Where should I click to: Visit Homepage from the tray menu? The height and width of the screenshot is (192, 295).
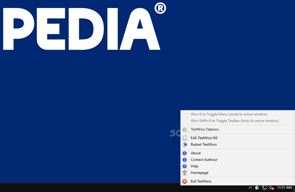(x=238, y=173)
